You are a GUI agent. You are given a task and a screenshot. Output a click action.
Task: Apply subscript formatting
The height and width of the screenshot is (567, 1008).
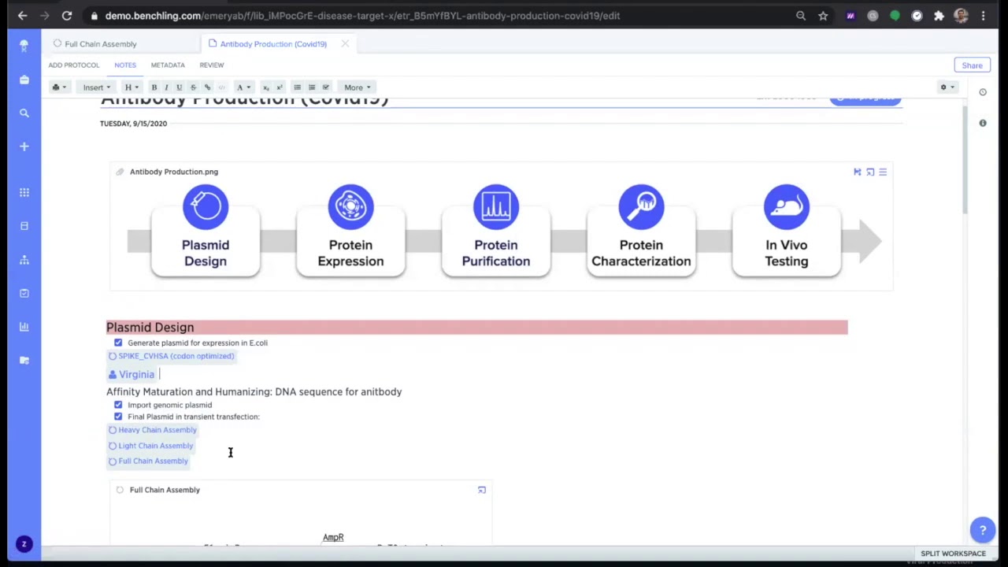point(265,87)
